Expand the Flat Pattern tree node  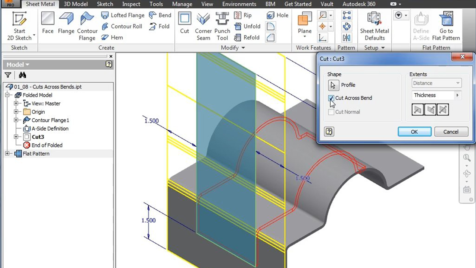coord(7,154)
